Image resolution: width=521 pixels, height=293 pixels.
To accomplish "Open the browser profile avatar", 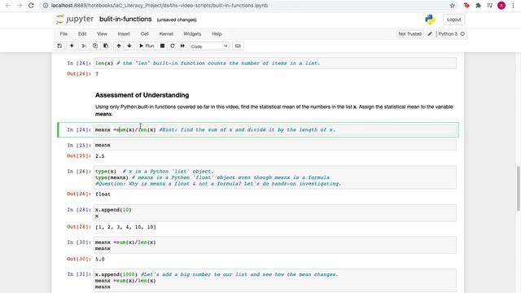I will click(501, 6).
